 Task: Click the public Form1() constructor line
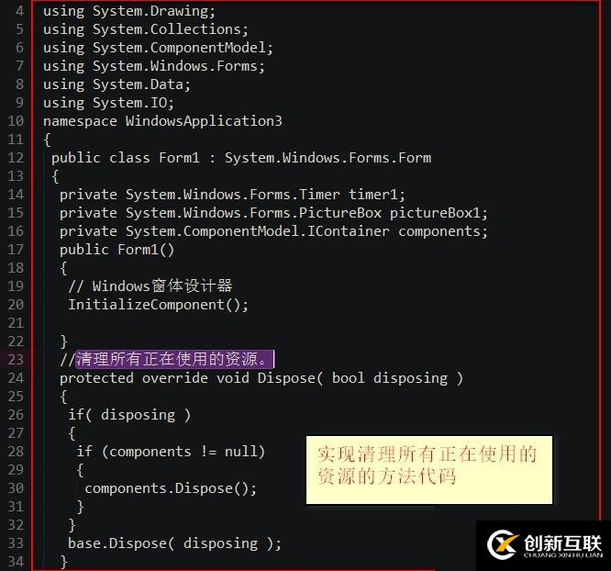[117, 250]
